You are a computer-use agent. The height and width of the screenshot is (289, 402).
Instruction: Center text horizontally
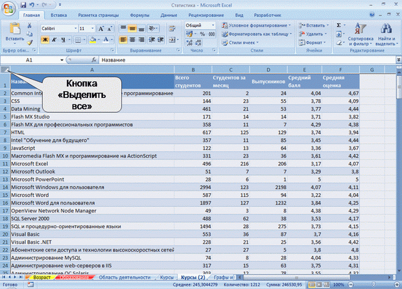click(x=132, y=40)
